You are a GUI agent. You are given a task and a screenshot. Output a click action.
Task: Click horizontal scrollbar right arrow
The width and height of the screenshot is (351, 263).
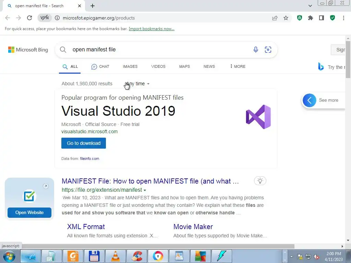342,246
